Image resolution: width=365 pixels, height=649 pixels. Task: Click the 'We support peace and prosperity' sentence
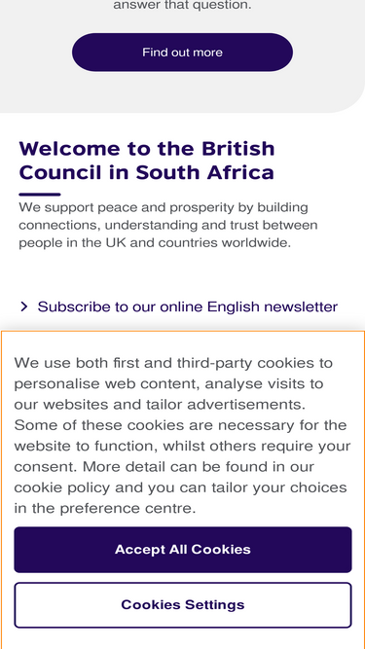164,207
